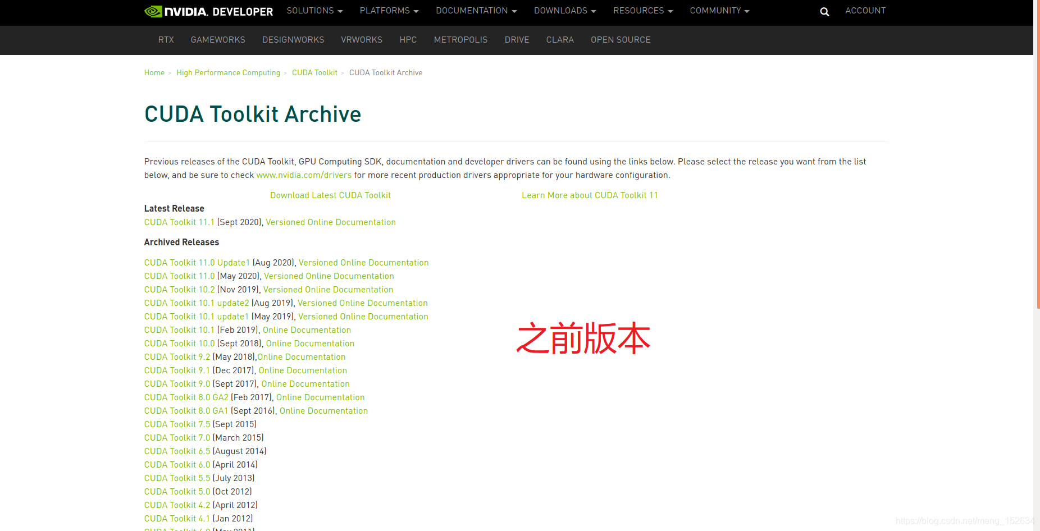Screen dimensions: 1040x531
Task: Open the CUDA Toolkit 10.0 link
Action: point(179,344)
